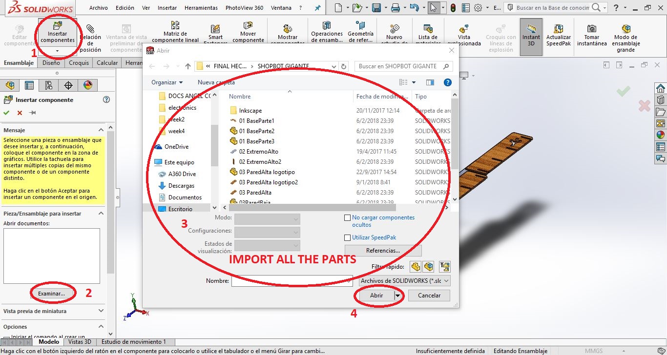This screenshot has width=667, height=355.
Task: Open the DimXpertManager crosshair icon
Action: 68,85
